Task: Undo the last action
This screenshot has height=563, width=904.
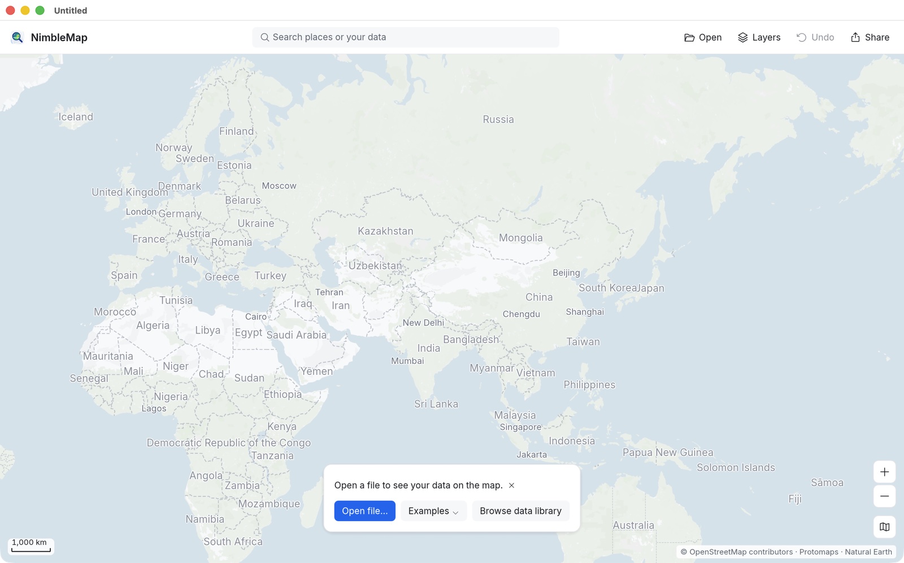Action: click(x=815, y=37)
